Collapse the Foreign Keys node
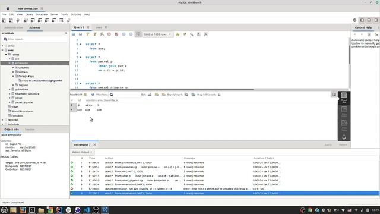Image resolution: width=380 pixels, height=214 pixels. pyautogui.click(x=13, y=77)
